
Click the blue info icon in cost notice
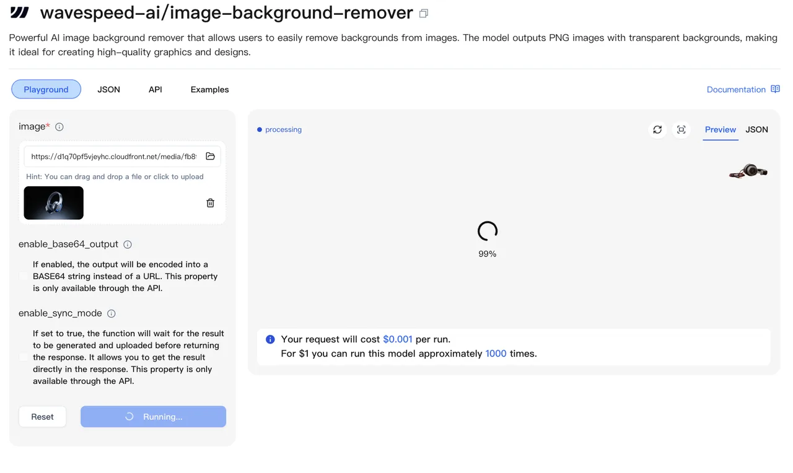pos(270,339)
